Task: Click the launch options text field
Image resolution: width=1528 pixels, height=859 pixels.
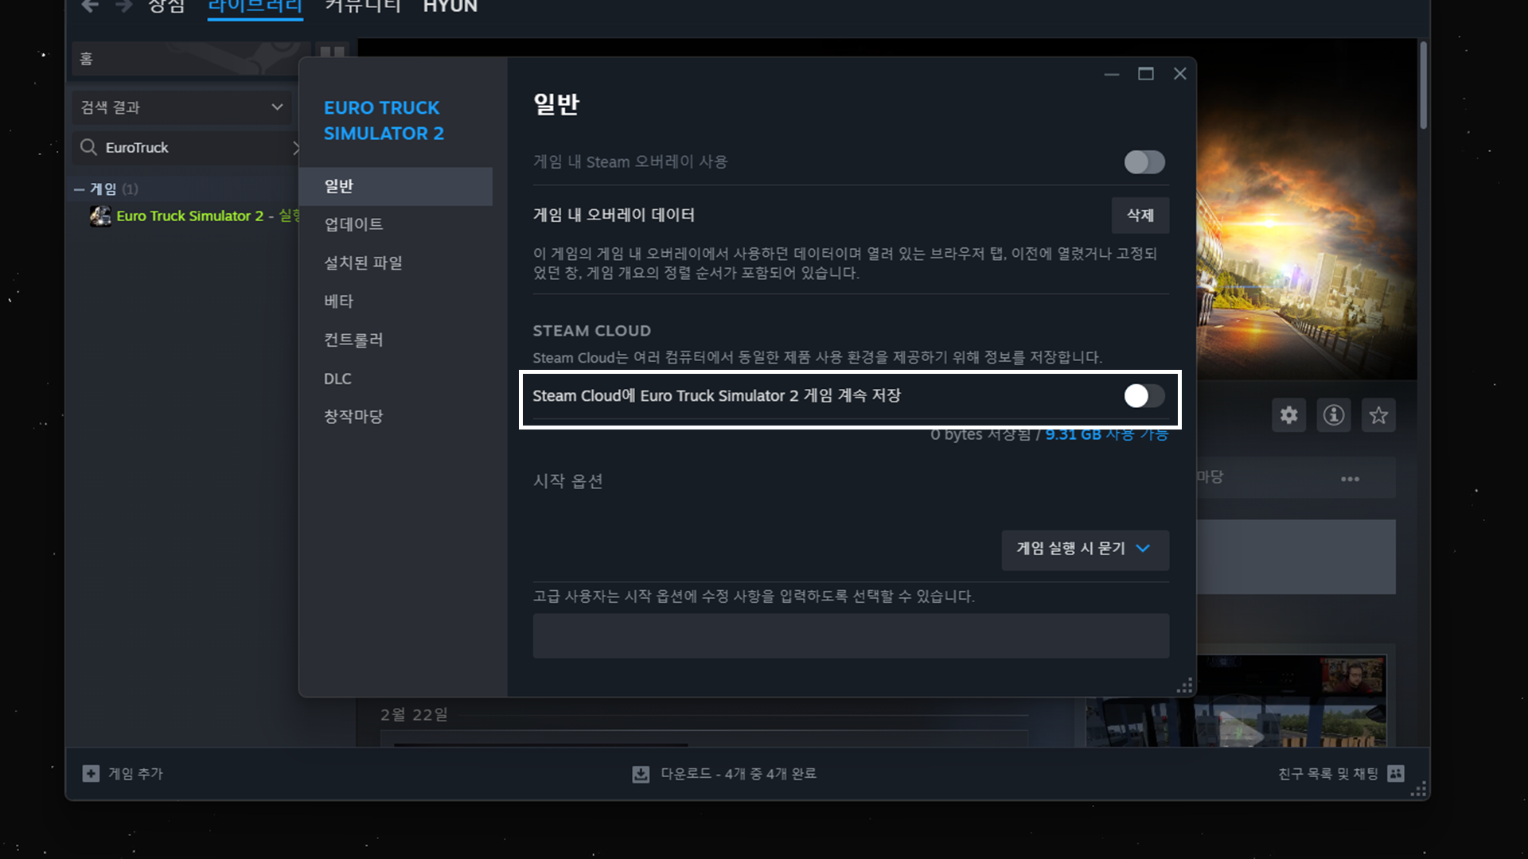Action: coord(850,636)
